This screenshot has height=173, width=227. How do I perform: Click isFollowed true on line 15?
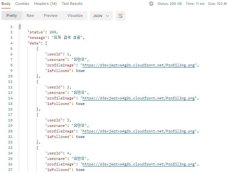coord(65,104)
